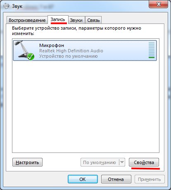This screenshot has width=171, height=190.
Task: Click the Настроить button
Action: click(27, 162)
